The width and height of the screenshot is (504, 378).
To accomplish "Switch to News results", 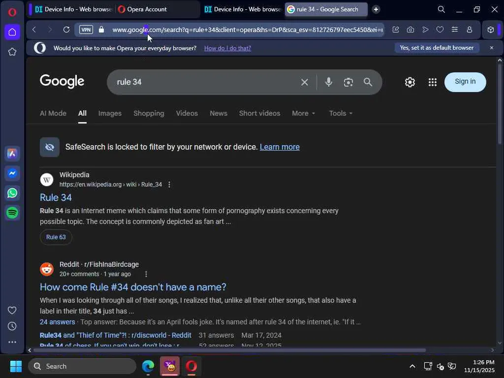I will [219, 114].
